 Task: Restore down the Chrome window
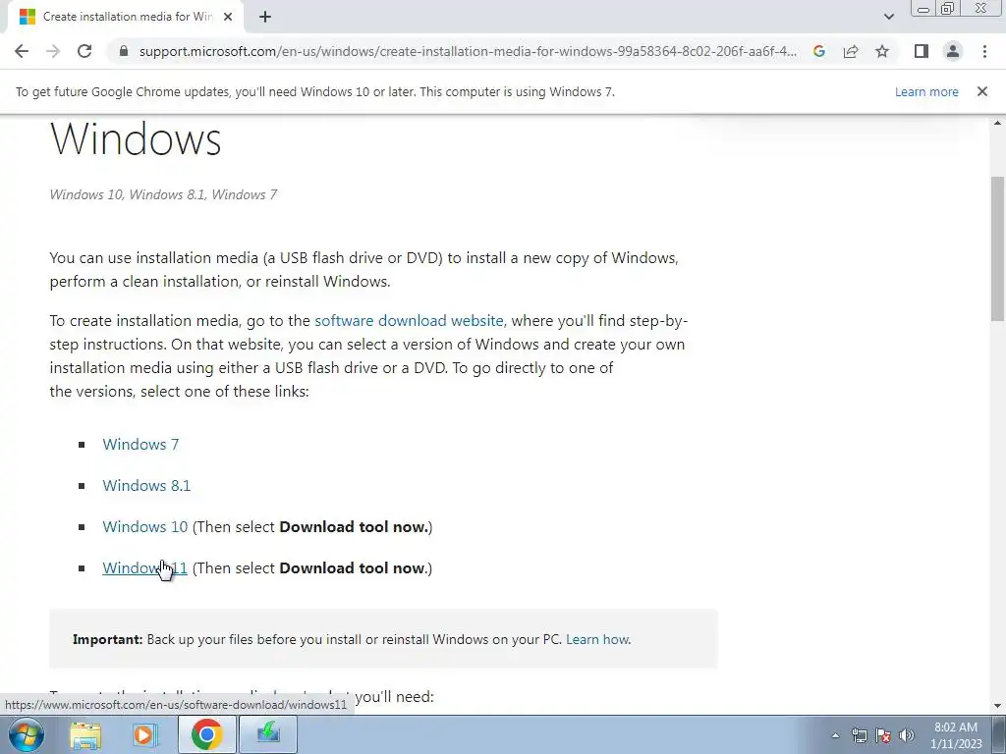(x=948, y=9)
